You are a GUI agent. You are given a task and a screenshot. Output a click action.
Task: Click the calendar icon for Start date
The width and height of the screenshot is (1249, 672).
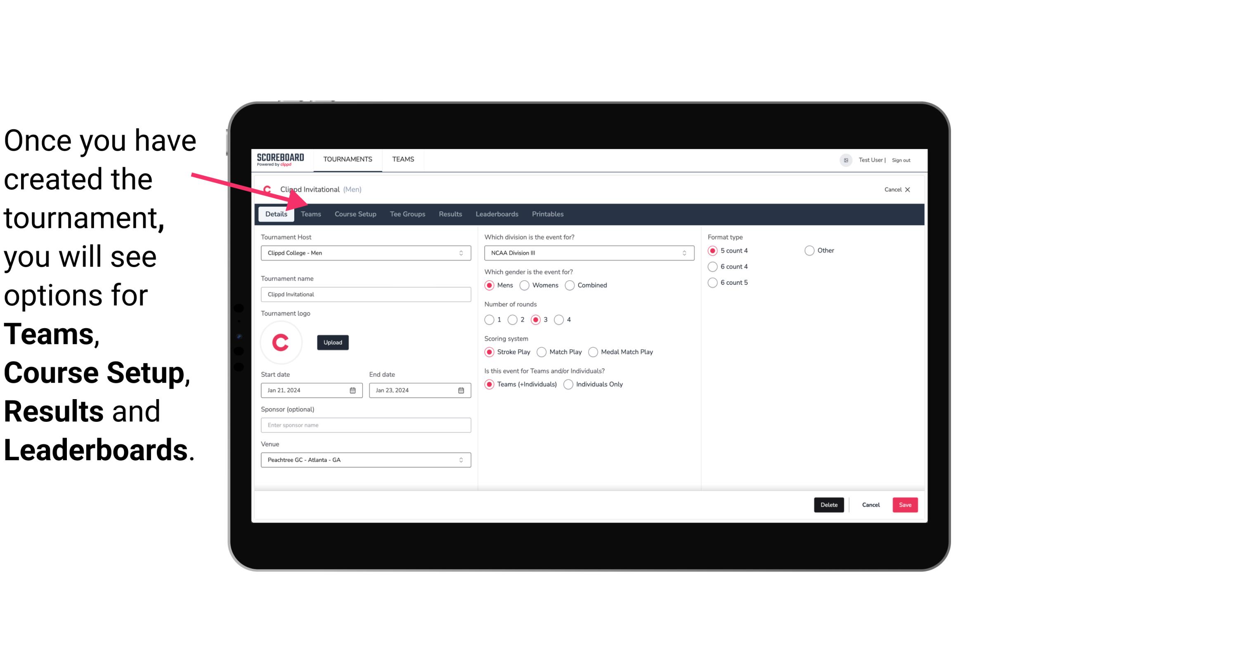(x=353, y=390)
